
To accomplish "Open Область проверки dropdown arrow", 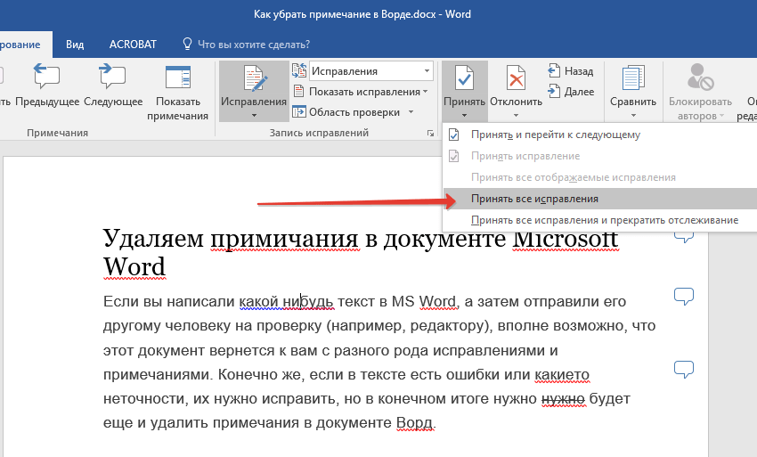I will (x=411, y=112).
